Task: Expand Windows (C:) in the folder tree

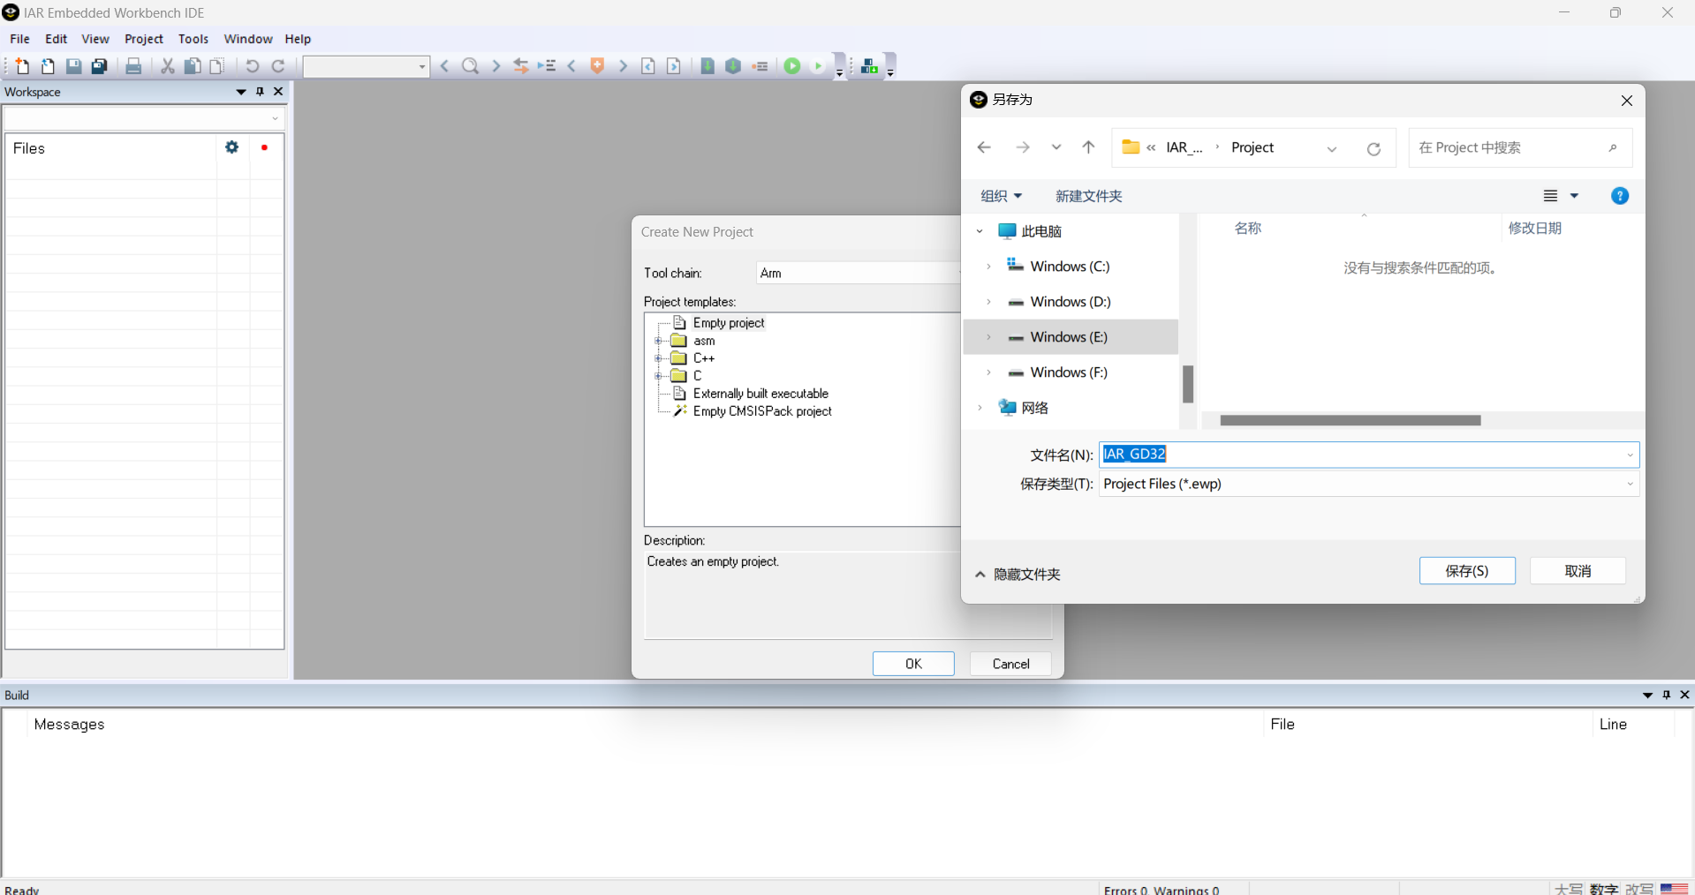Action: point(988,267)
